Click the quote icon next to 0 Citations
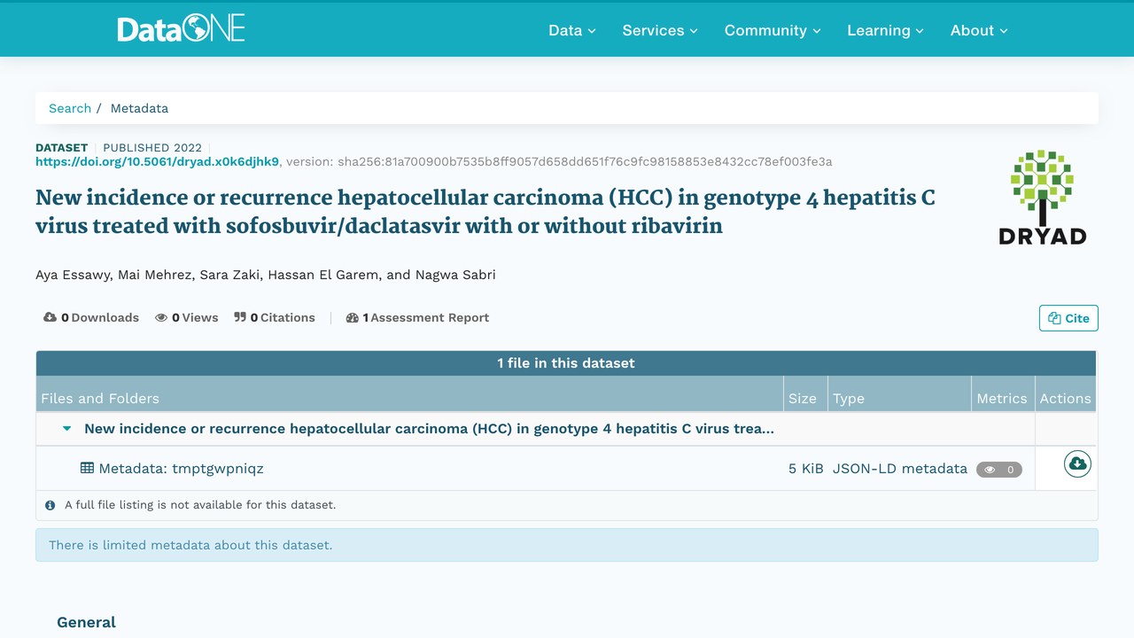The width and height of the screenshot is (1134, 638). (240, 317)
